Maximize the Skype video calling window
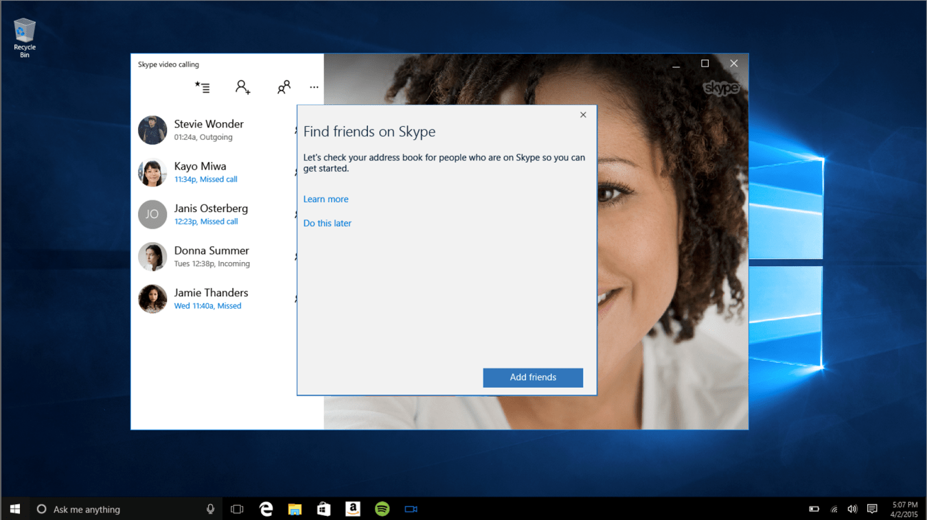Screen dimensions: 927x520 point(705,64)
